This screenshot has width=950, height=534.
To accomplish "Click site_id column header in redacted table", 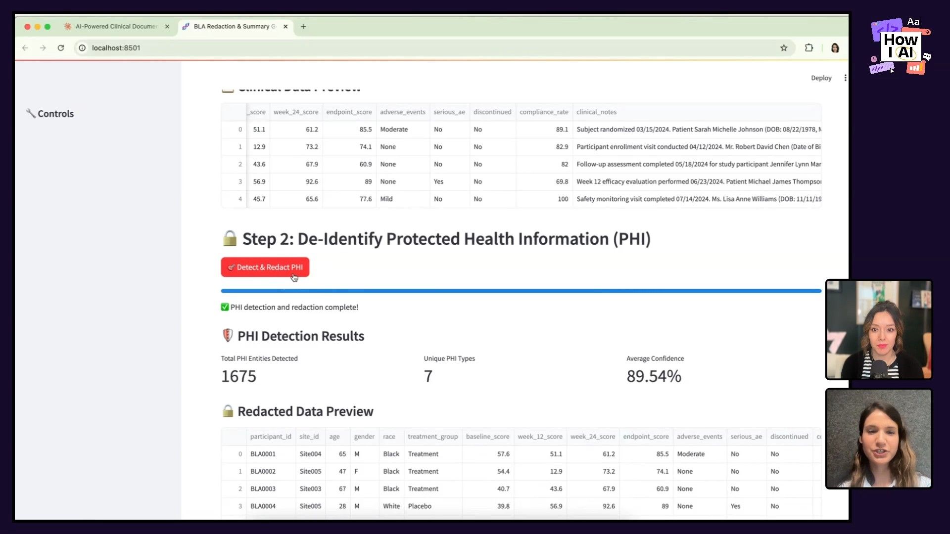I will pyautogui.click(x=310, y=437).
